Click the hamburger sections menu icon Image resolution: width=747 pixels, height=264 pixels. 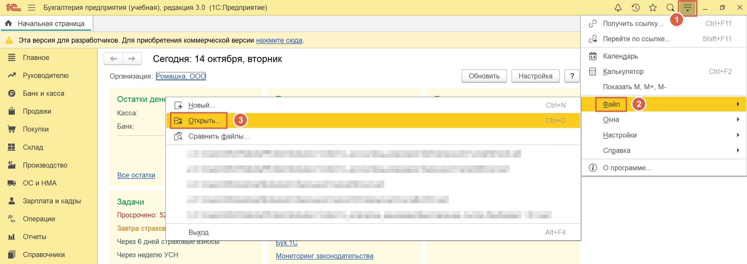tap(32, 8)
